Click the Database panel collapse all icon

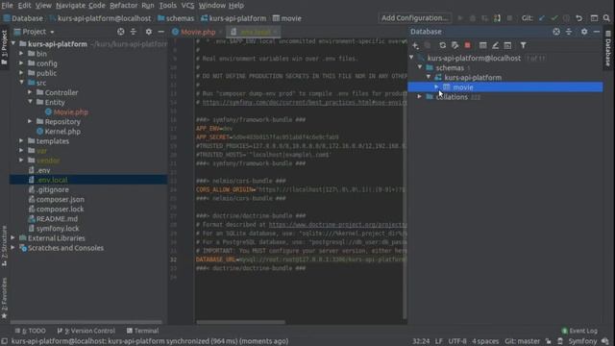(x=569, y=32)
